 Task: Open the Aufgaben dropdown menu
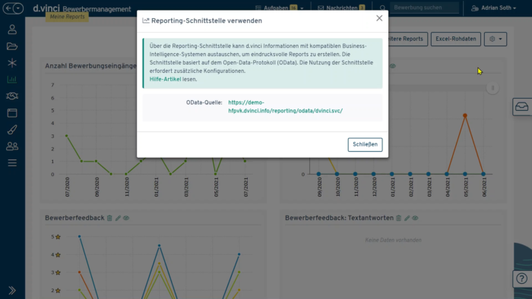(279, 8)
